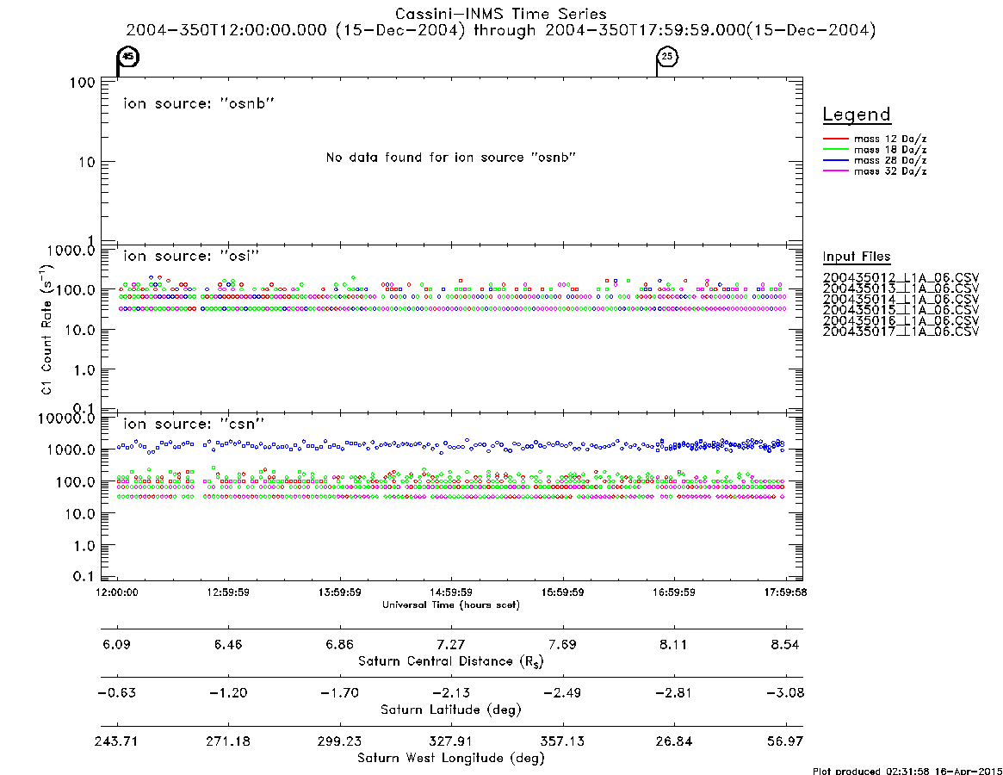Click the 12:59:59 time tick label
This screenshot has width=1003, height=775.
228,592
